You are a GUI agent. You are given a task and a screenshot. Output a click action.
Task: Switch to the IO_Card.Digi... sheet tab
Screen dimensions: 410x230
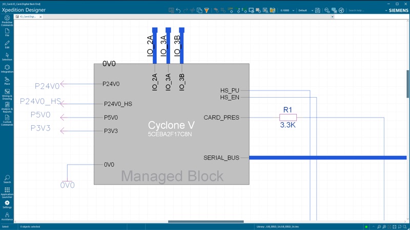(28, 17)
